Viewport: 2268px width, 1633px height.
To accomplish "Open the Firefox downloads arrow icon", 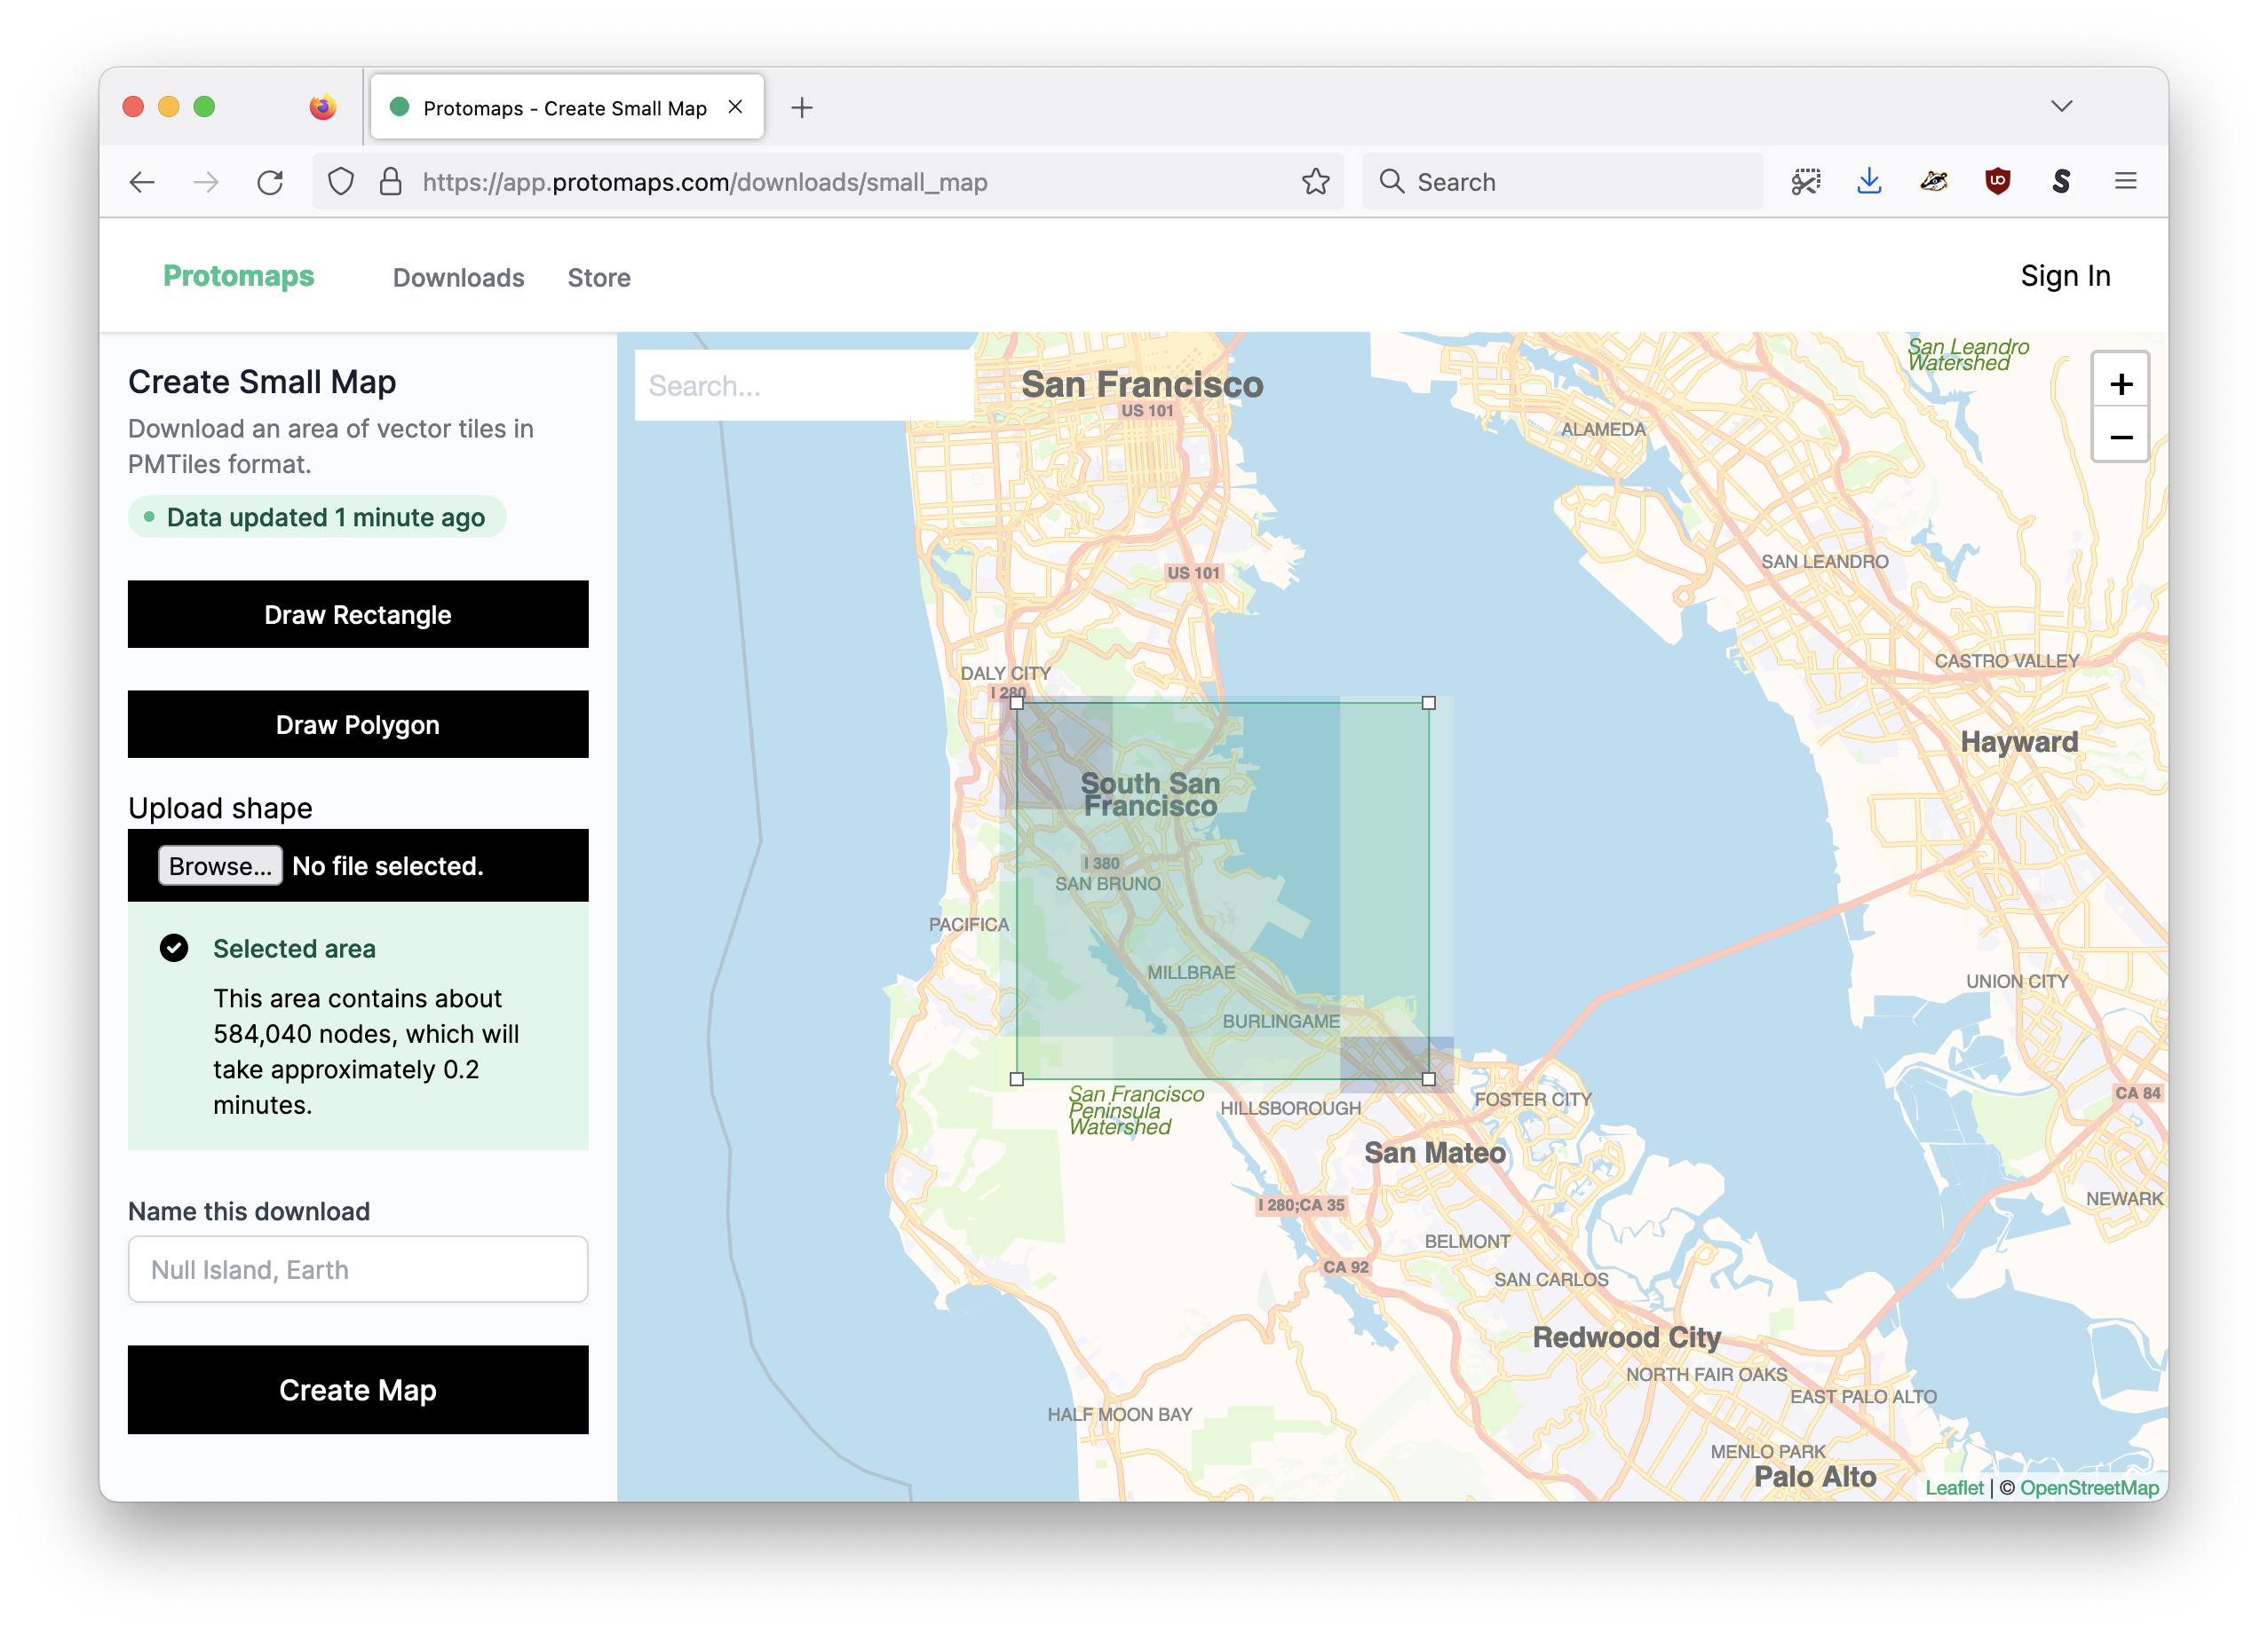I will pyautogui.click(x=1869, y=182).
